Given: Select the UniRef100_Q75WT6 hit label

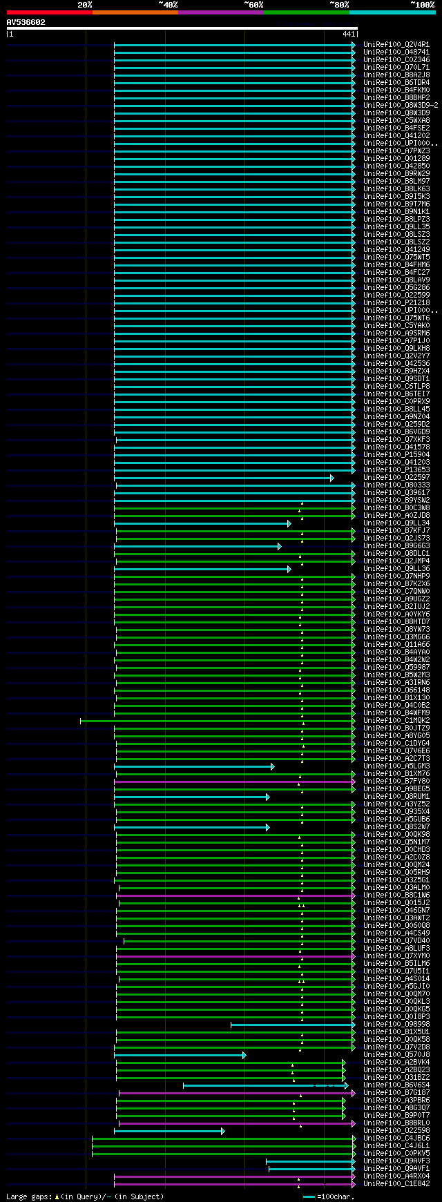Looking at the screenshot, I should coord(396,318).
